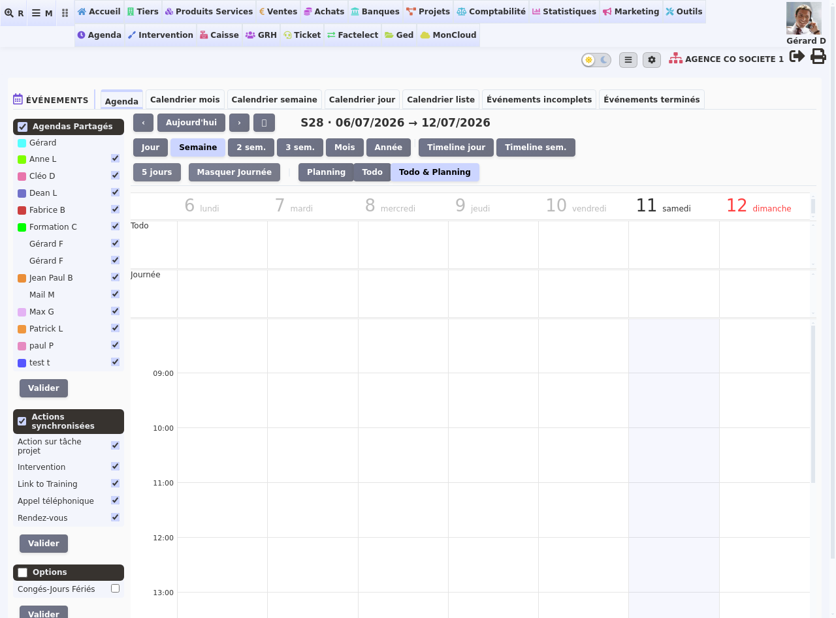Enable Congés-Jours Fériés option
836x618 pixels.
115,589
